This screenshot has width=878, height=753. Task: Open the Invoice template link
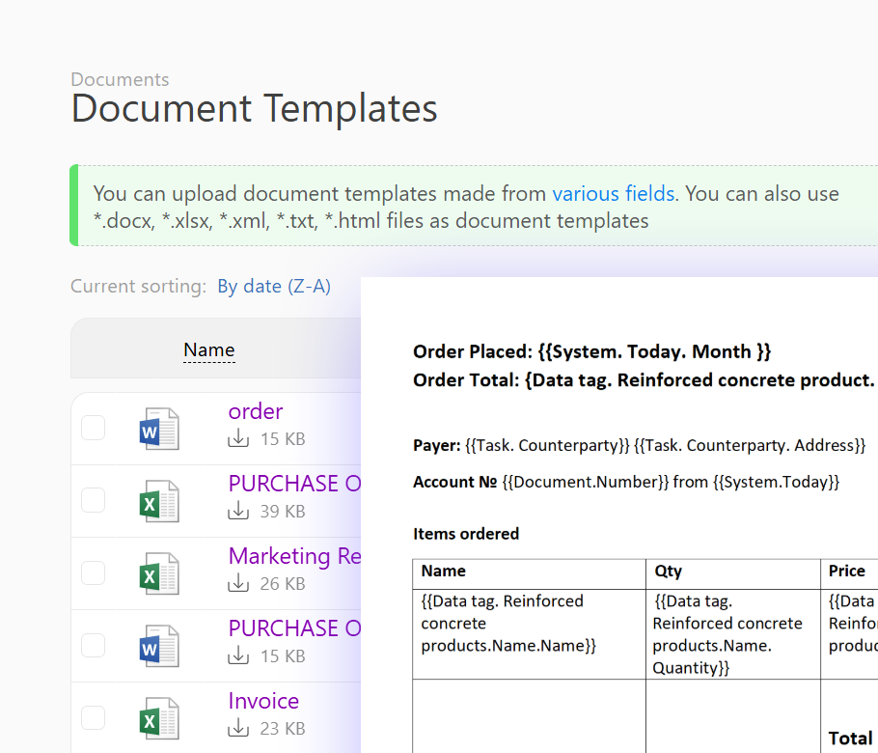click(x=263, y=701)
